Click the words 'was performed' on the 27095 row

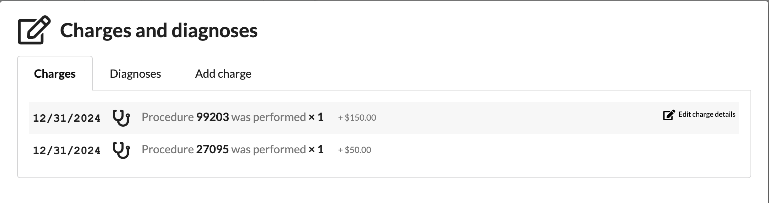269,149
